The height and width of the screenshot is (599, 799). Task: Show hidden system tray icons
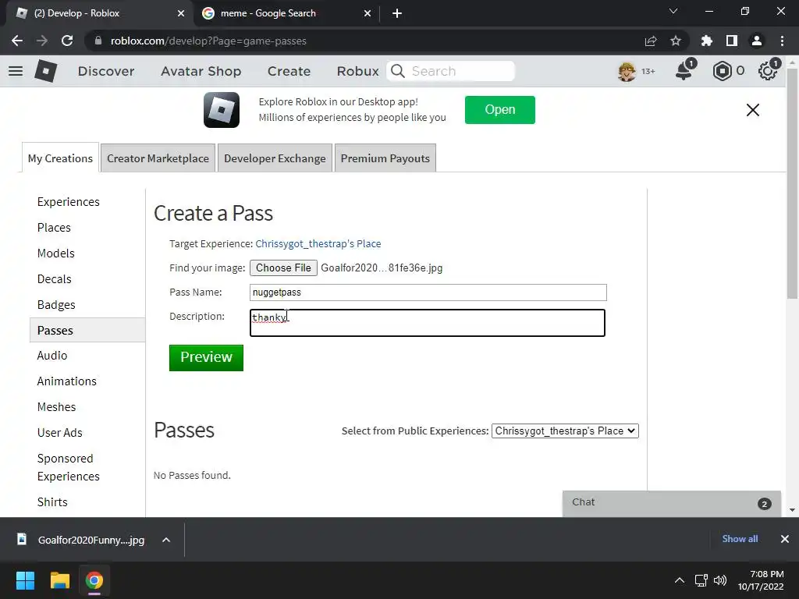pyautogui.click(x=680, y=580)
